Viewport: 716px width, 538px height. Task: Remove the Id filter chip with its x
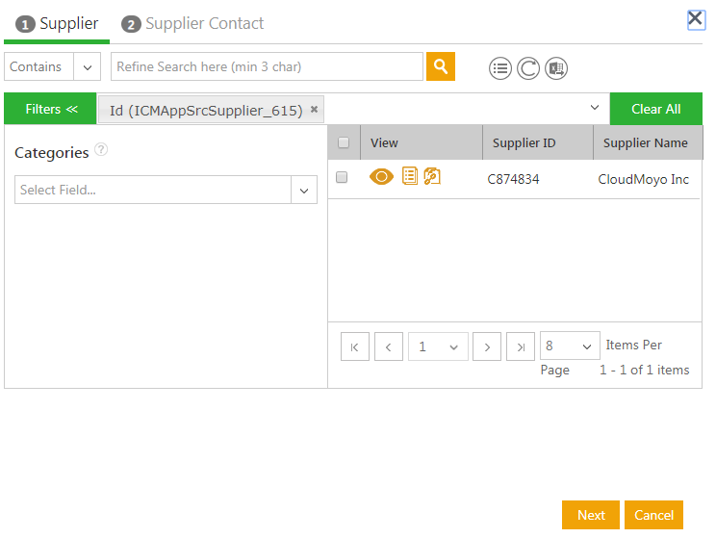point(314,110)
